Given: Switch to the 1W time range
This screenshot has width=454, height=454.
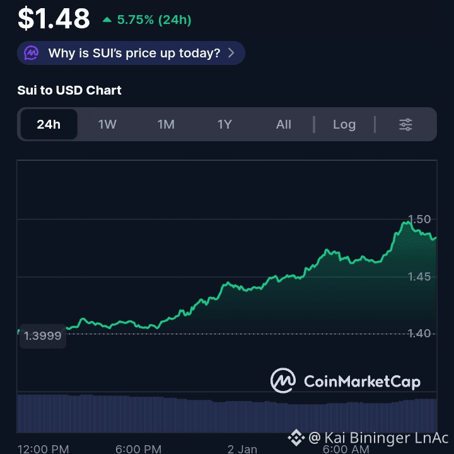Looking at the screenshot, I should tap(107, 124).
